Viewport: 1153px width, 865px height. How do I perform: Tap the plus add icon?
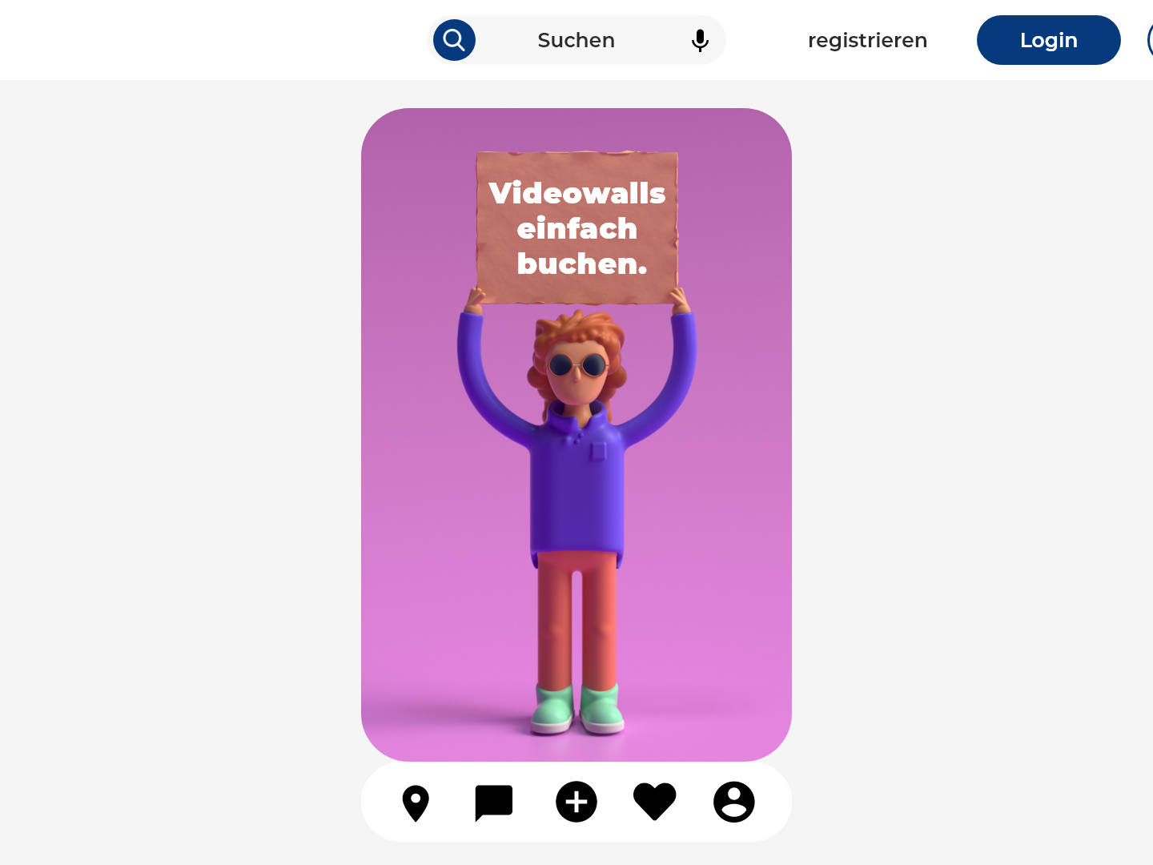[x=576, y=802]
